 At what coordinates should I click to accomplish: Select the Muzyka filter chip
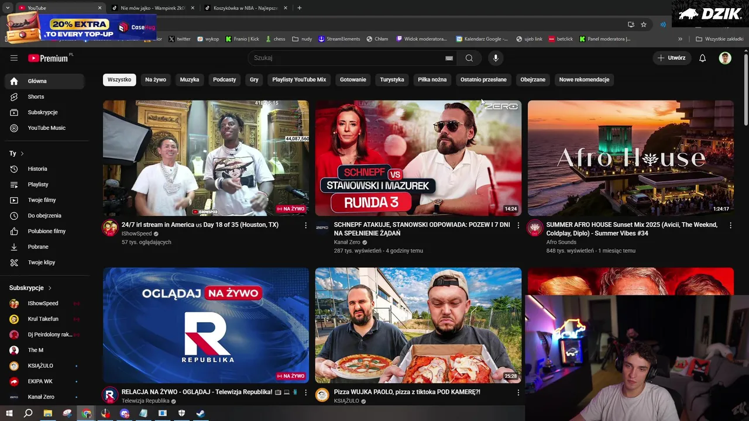click(190, 80)
